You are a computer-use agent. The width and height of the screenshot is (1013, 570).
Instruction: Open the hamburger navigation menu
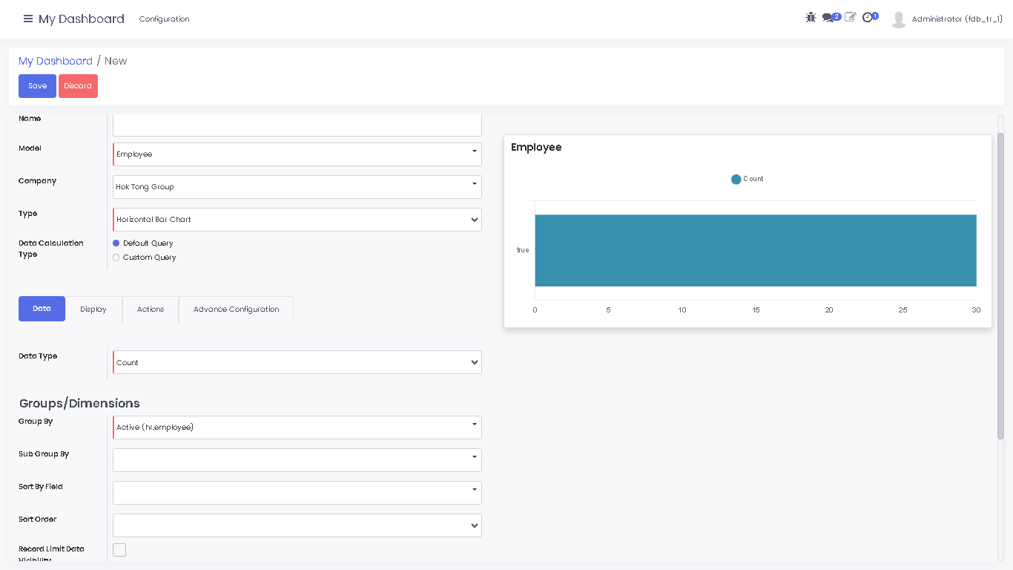coord(27,19)
